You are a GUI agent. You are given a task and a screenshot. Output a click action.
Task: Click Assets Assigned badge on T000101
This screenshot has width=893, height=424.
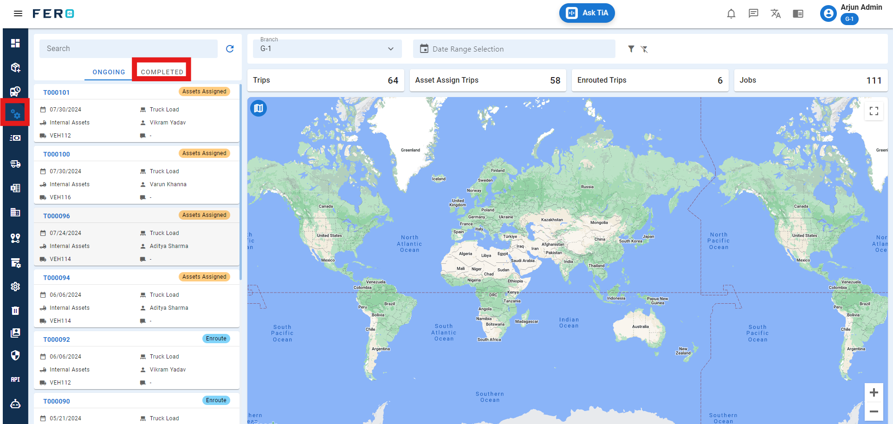point(204,91)
